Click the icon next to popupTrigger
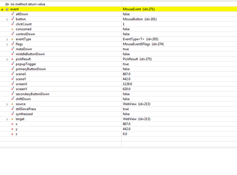This screenshot has height=175, width=237. [x=13, y=64]
